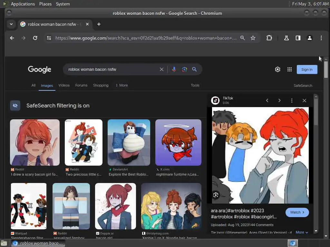Screen dimensions: 330x247
Task: Click the Sign in button
Action: coord(307,69)
